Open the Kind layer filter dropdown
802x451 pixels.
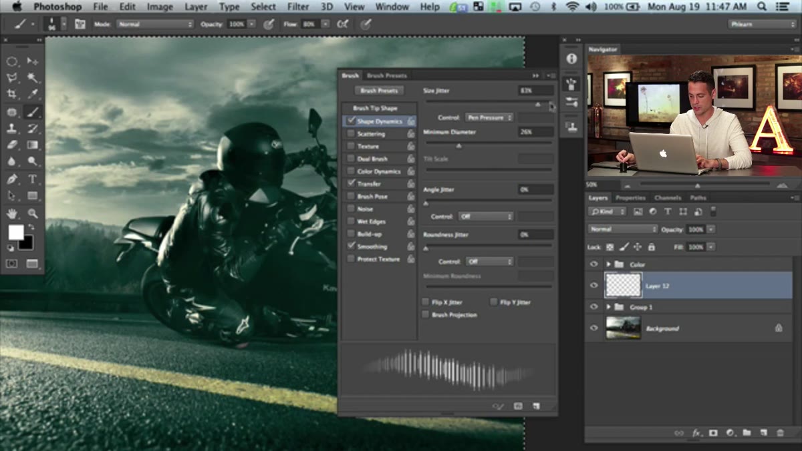(x=608, y=211)
